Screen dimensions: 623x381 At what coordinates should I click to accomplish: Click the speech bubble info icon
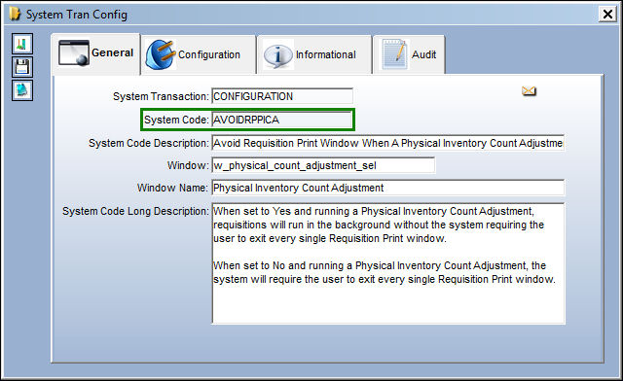coord(277,54)
